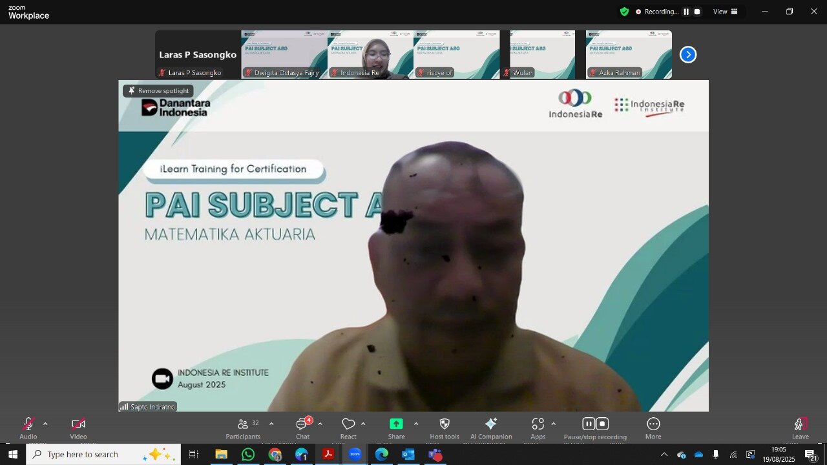
Task: Open WhatsApp from the Windows taskbar
Action: point(248,455)
